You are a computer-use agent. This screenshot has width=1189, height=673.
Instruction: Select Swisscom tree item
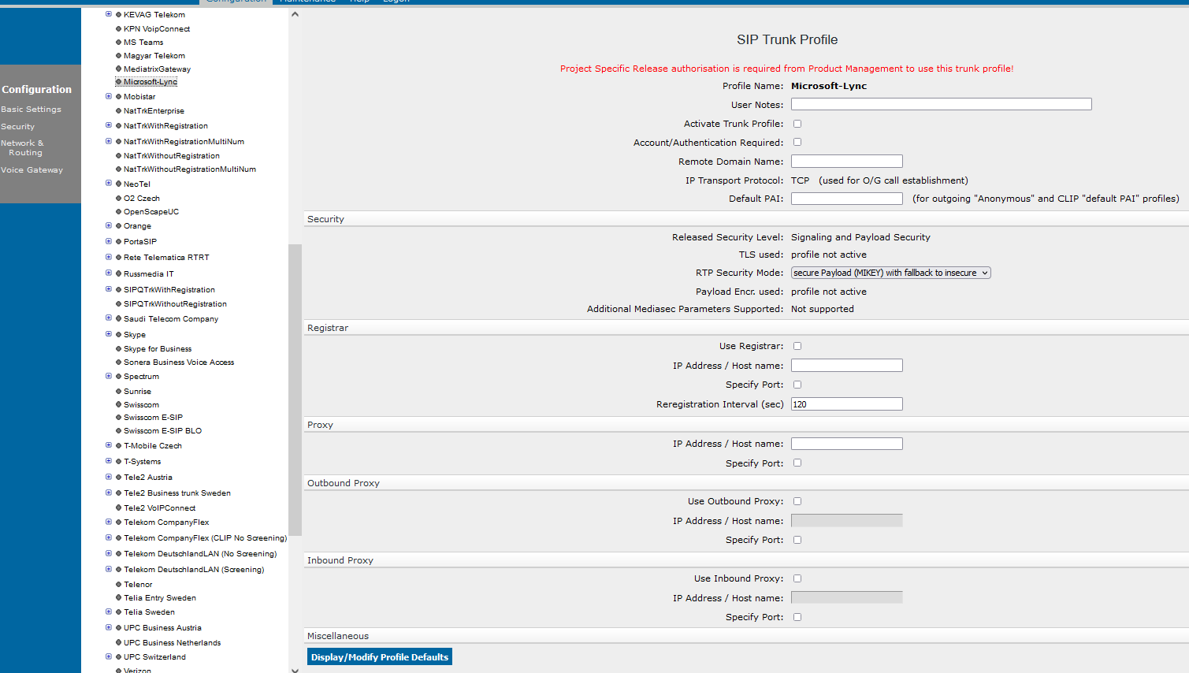coord(141,405)
